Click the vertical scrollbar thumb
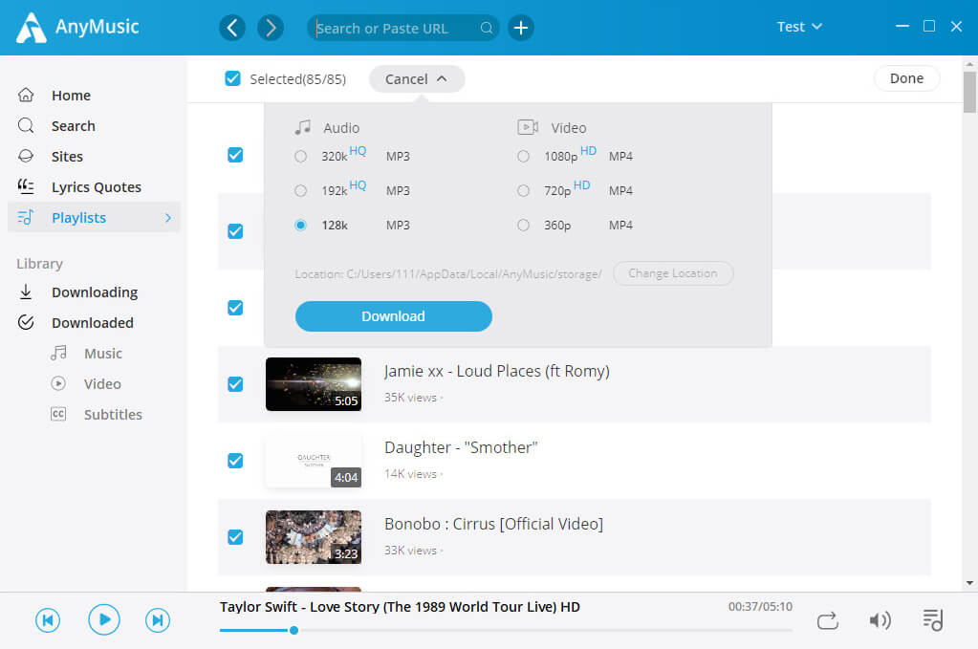Viewport: 978px width, 649px height. (x=969, y=93)
